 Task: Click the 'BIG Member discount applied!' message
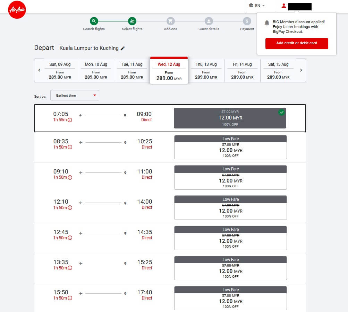tap(299, 22)
